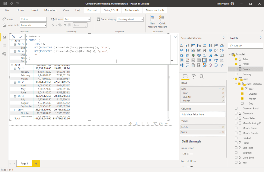The height and width of the screenshot is (172, 264).
Task: Open the Data / Drill tab
Action: click(111, 10)
